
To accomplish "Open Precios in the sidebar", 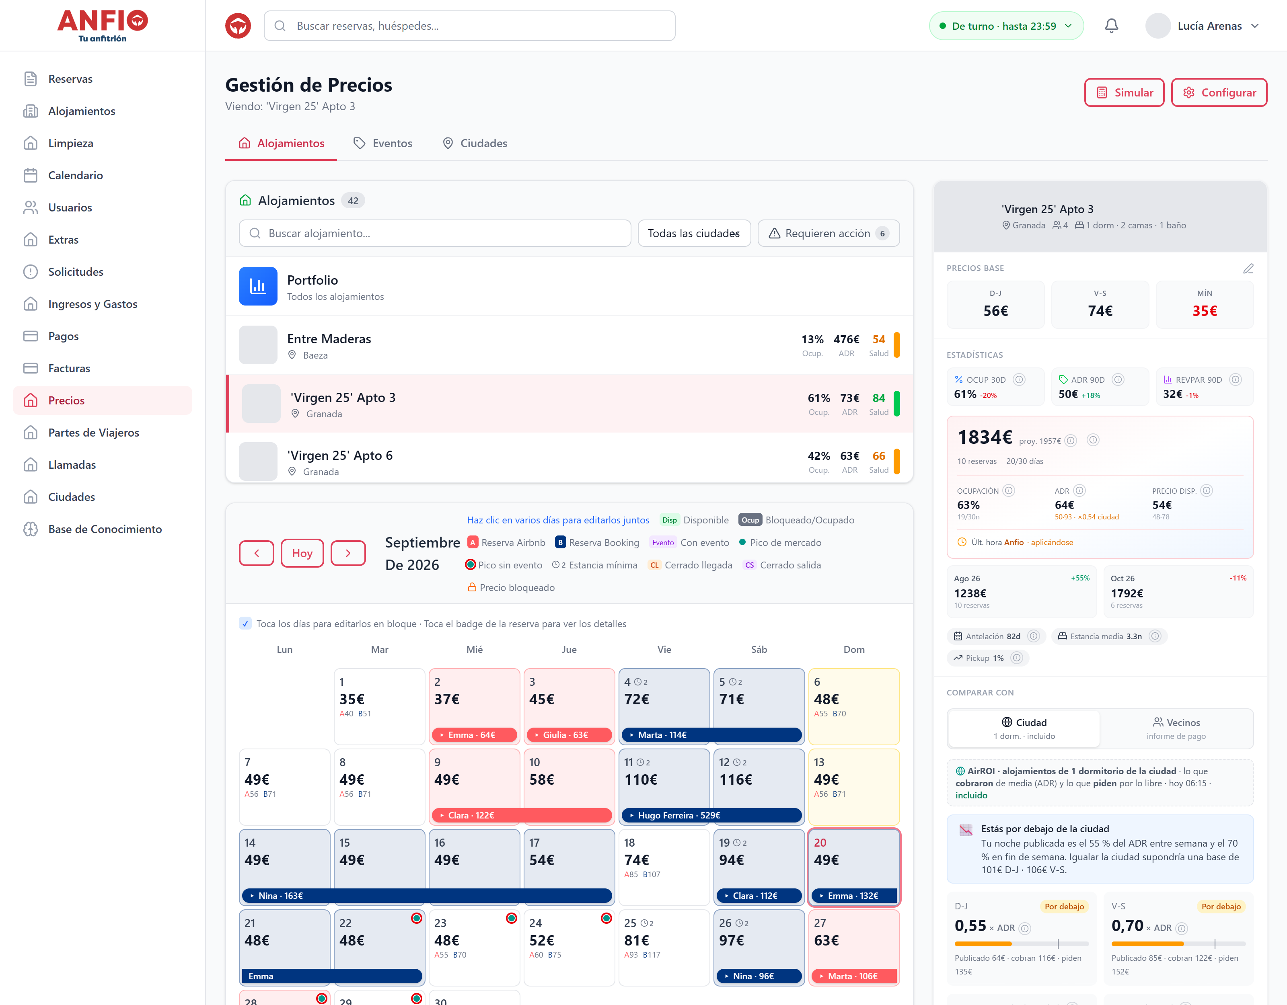I will coord(103,400).
